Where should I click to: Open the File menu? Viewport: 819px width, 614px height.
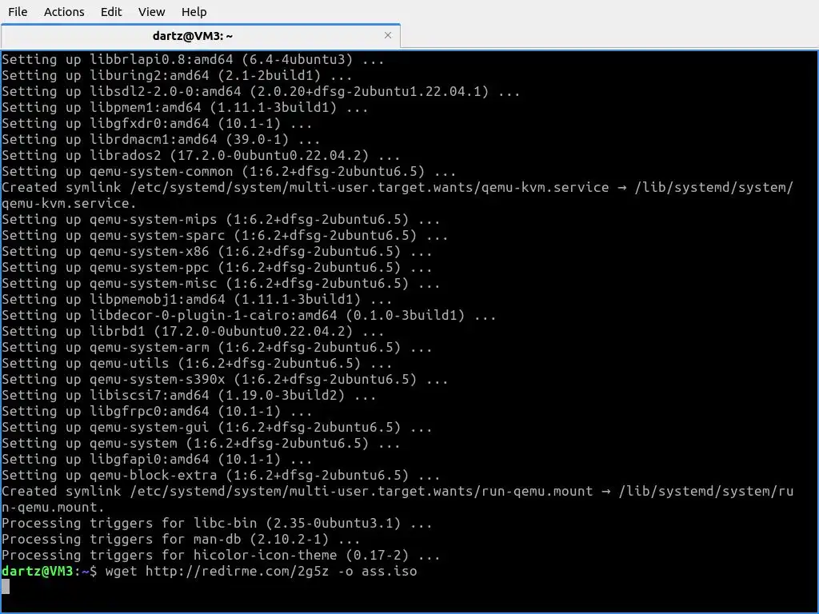click(x=18, y=11)
